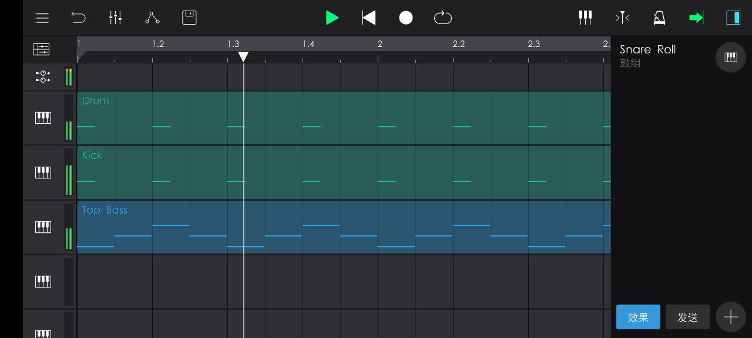Open the Kick clip in the arrangement
Viewport: 752px width, 338px height.
(344, 173)
